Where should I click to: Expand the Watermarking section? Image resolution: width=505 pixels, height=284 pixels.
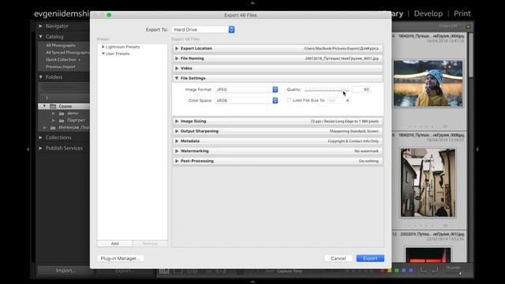[x=177, y=151]
